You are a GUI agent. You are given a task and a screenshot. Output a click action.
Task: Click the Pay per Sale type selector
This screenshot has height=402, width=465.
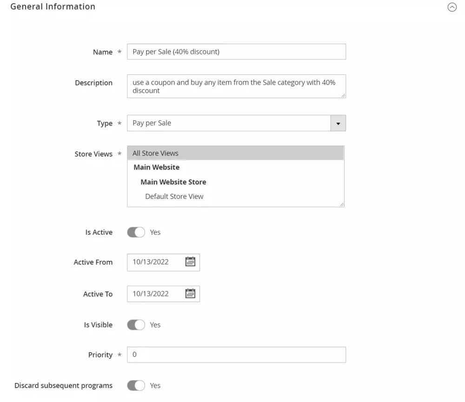point(228,124)
